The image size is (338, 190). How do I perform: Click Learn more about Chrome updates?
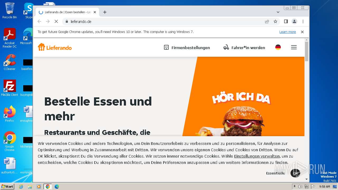pos(288,32)
